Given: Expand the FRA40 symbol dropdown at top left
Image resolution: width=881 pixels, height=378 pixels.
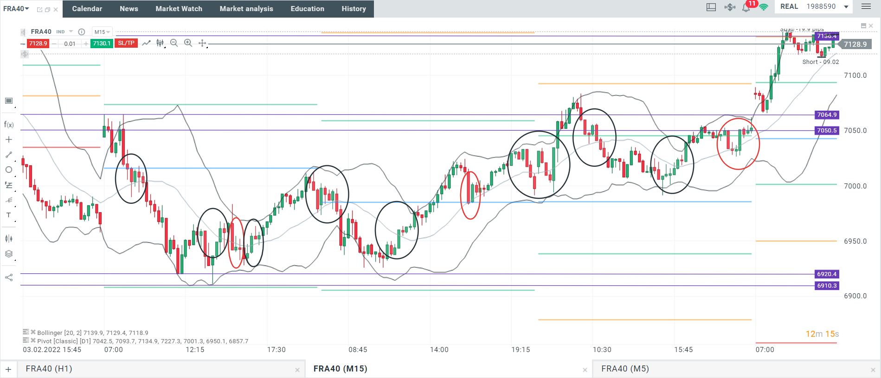Looking at the screenshot, I should (16, 9).
